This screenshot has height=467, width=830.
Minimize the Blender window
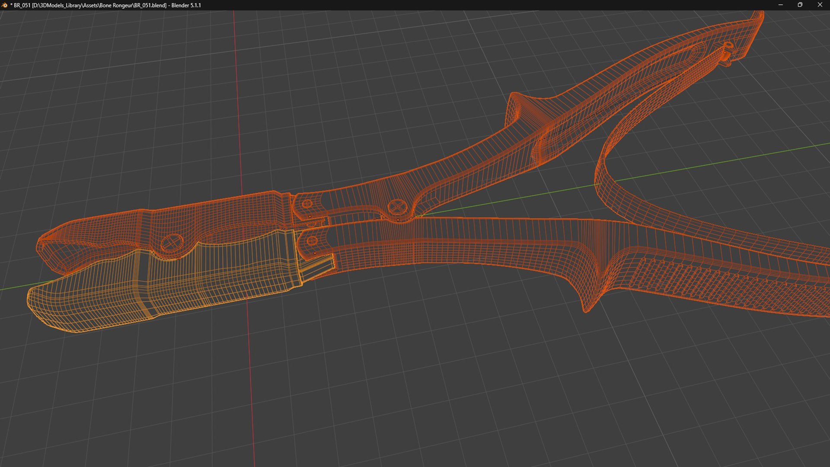780,5
